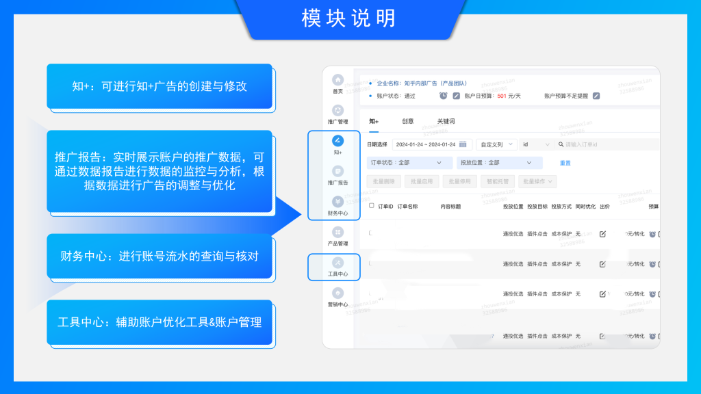This screenshot has width=701, height=394.
Task: Click 企业名称：知乎内部广告 text
Action: tap(422, 83)
